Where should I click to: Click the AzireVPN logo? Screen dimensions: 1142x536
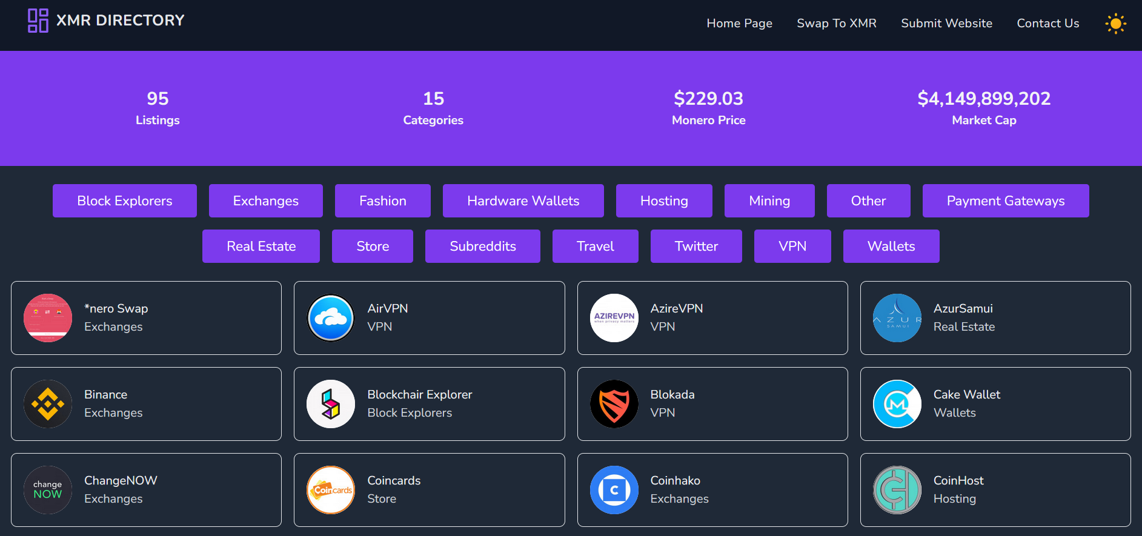pyautogui.click(x=614, y=318)
